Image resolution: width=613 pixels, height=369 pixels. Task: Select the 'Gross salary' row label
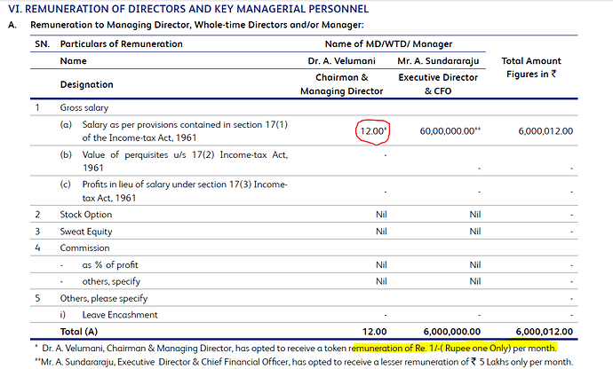click(x=85, y=107)
